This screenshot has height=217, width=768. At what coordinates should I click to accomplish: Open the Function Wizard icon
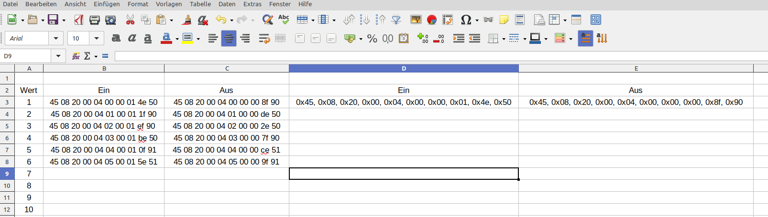76,56
